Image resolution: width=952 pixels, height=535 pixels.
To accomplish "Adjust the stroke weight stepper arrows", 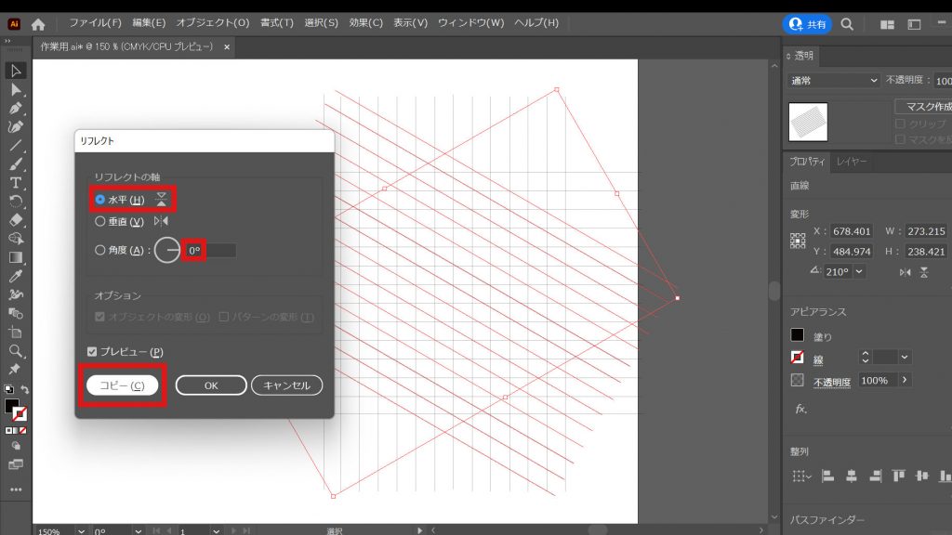I will pos(866,357).
